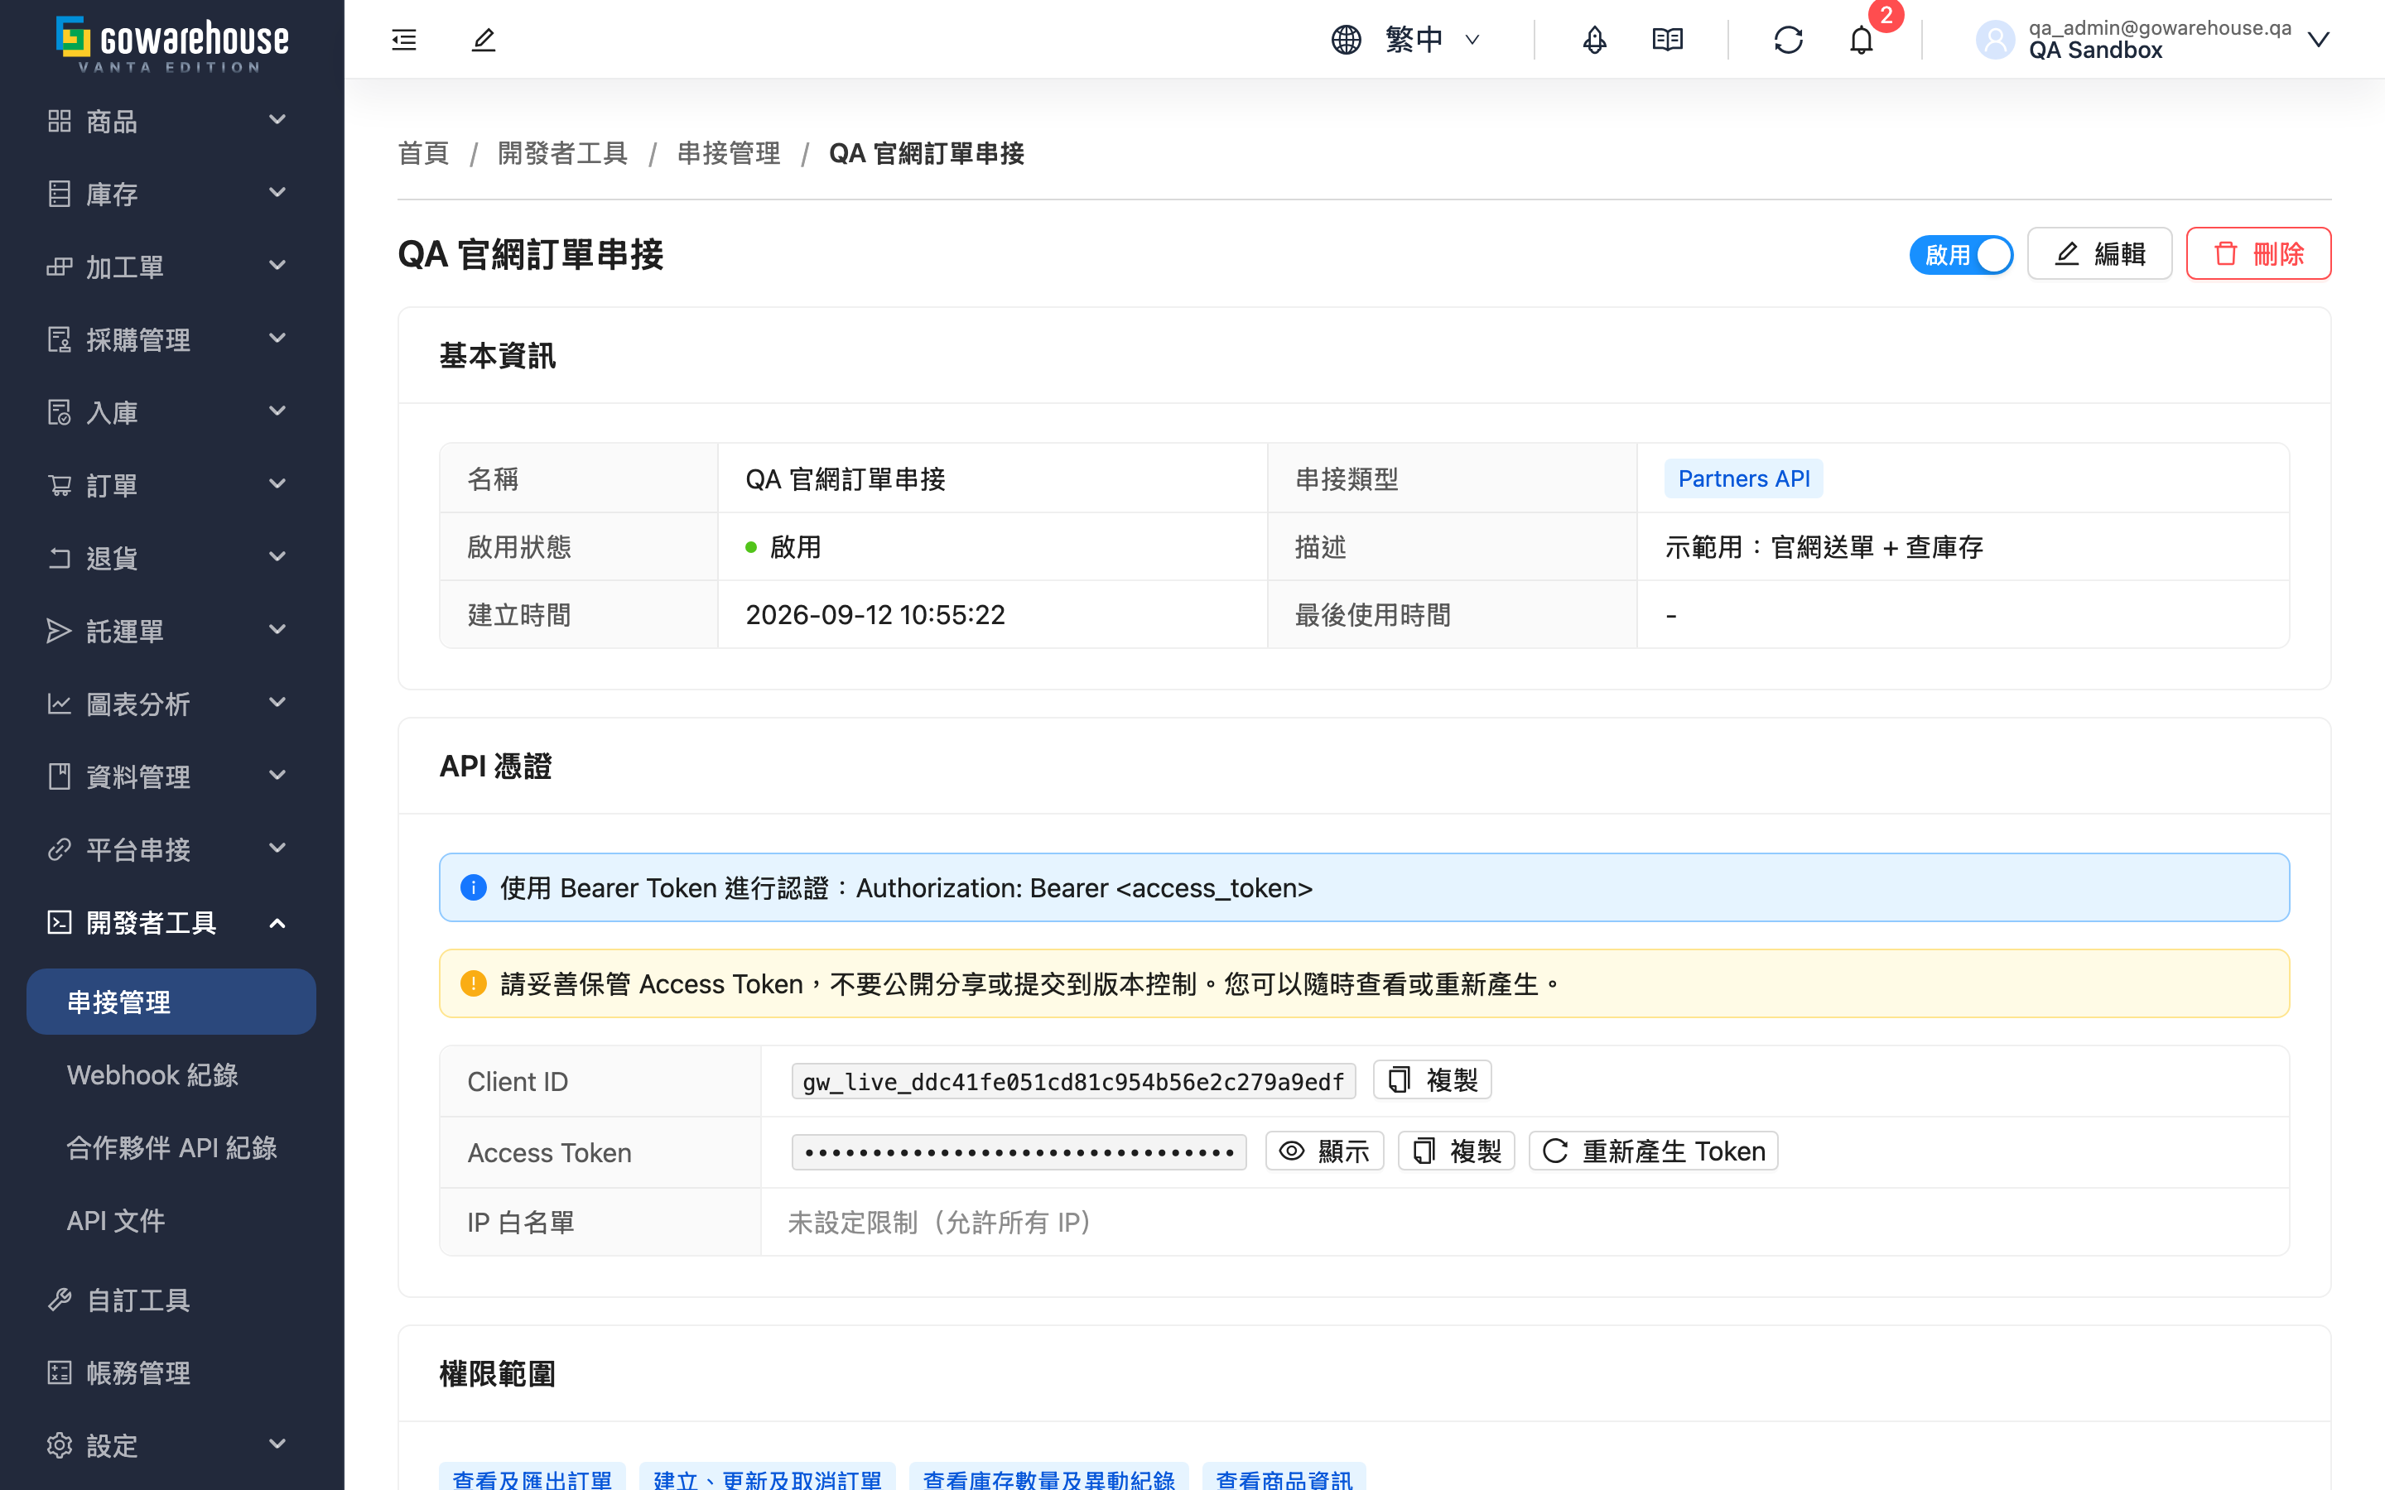Expand the 平台串接 sidebar menu

pos(171,849)
